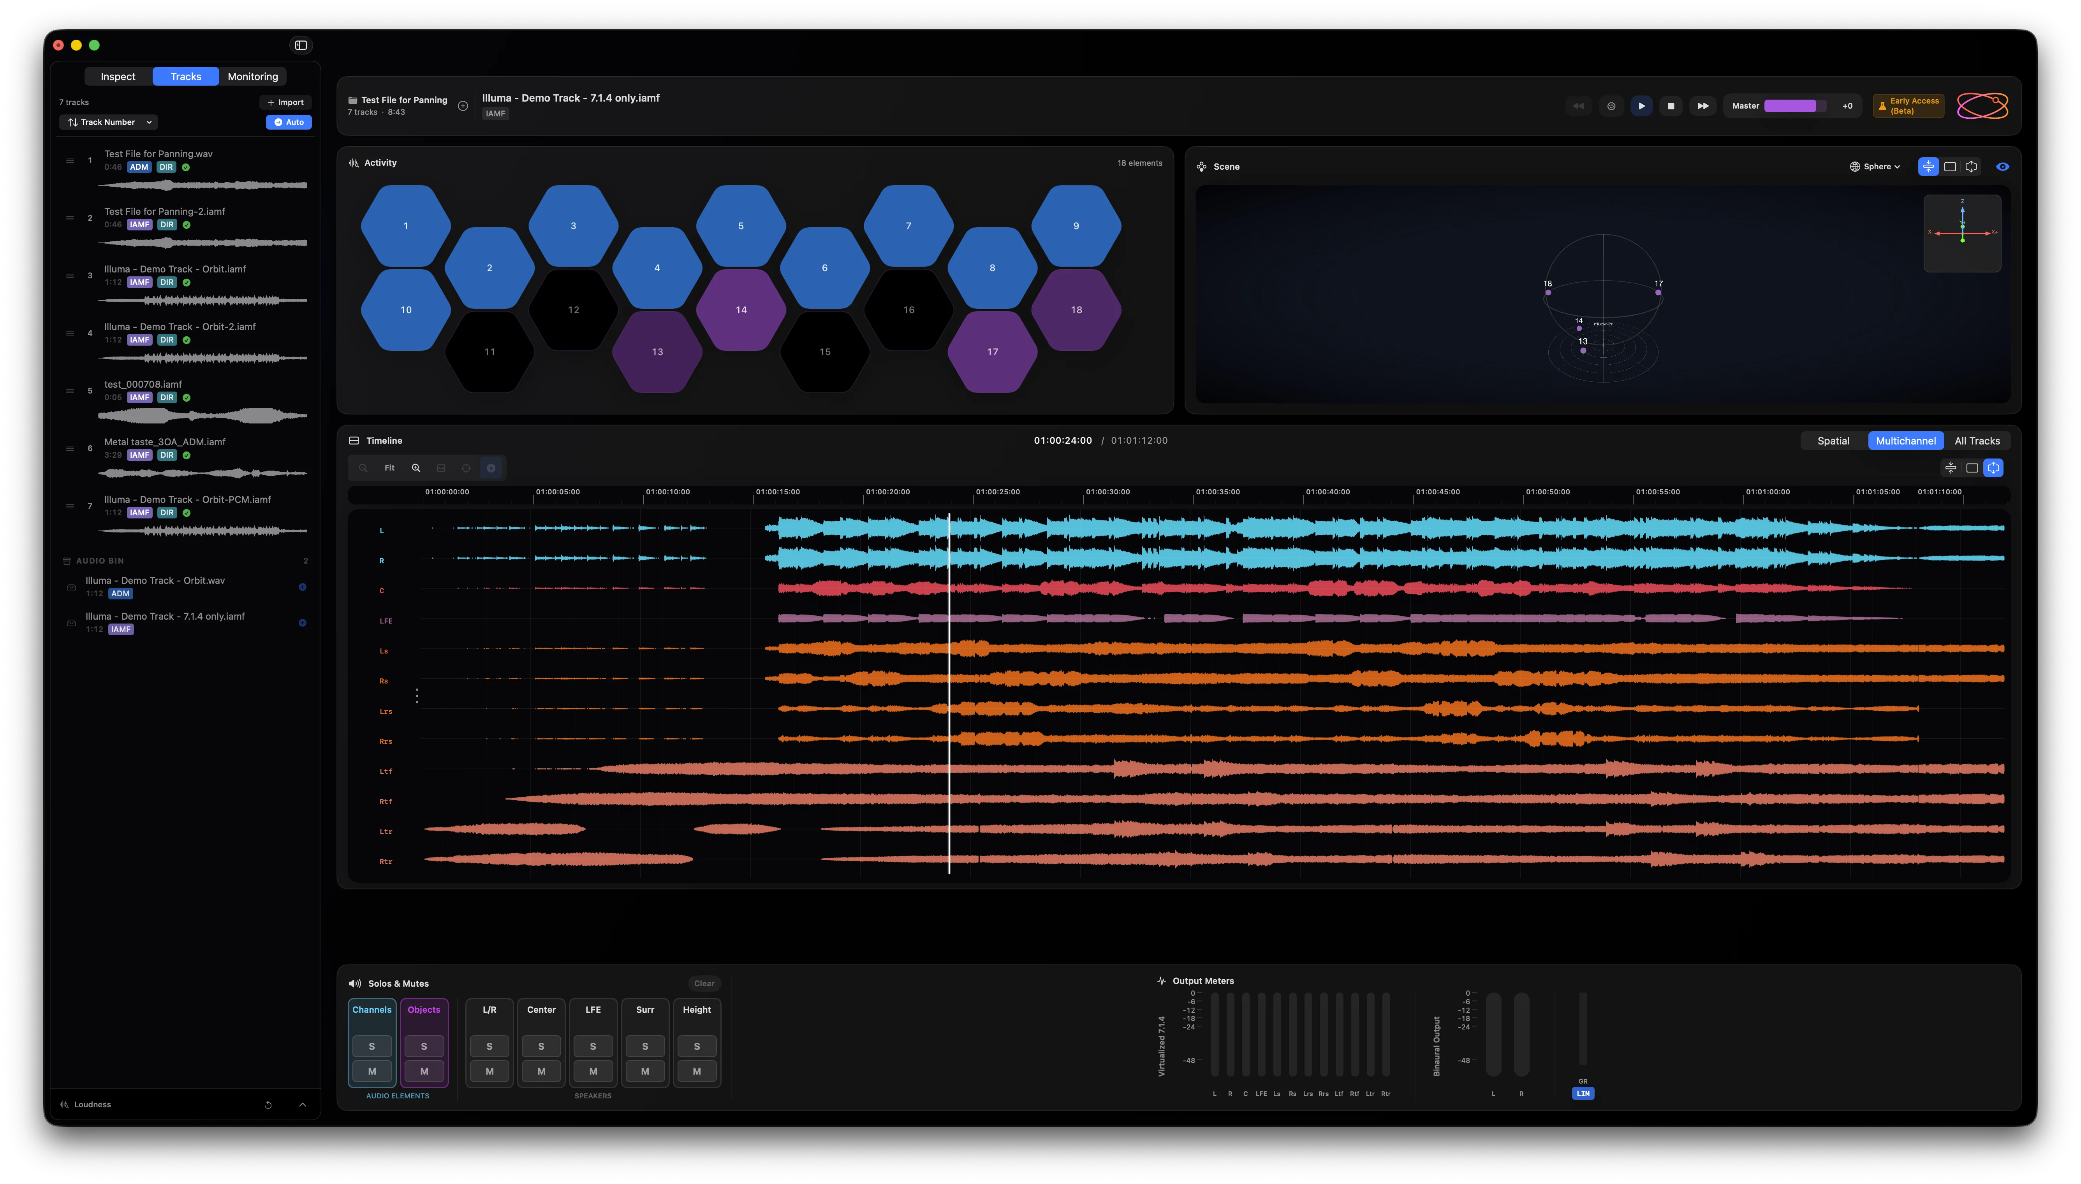Click the LIM limiter indicator
This screenshot has height=1184, width=2081.
tap(1583, 1093)
